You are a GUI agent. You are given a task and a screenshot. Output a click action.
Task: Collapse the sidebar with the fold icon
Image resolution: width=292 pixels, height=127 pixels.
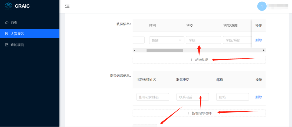(67, 6)
